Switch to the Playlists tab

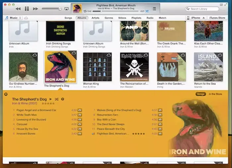(136, 18)
